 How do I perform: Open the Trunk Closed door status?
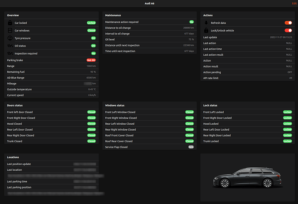click(x=51, y=141)
